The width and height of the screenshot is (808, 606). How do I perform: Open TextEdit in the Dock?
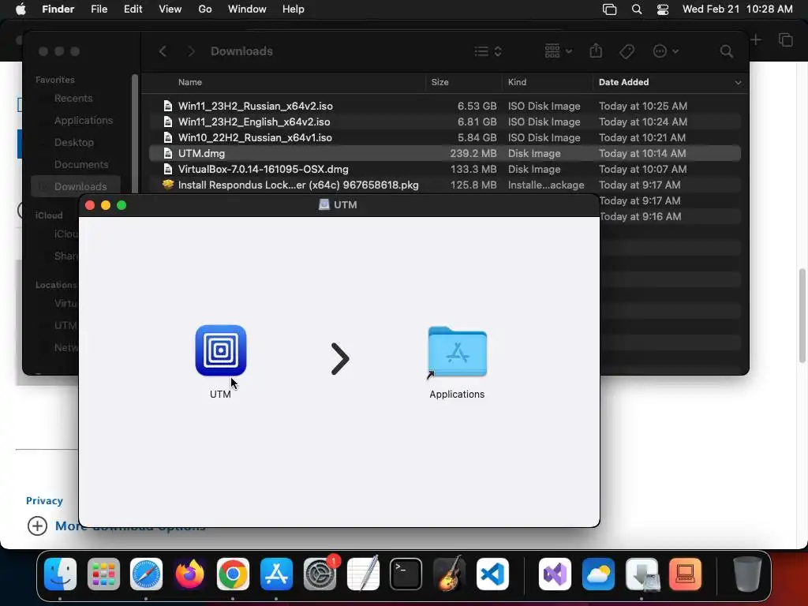(363, 574)
